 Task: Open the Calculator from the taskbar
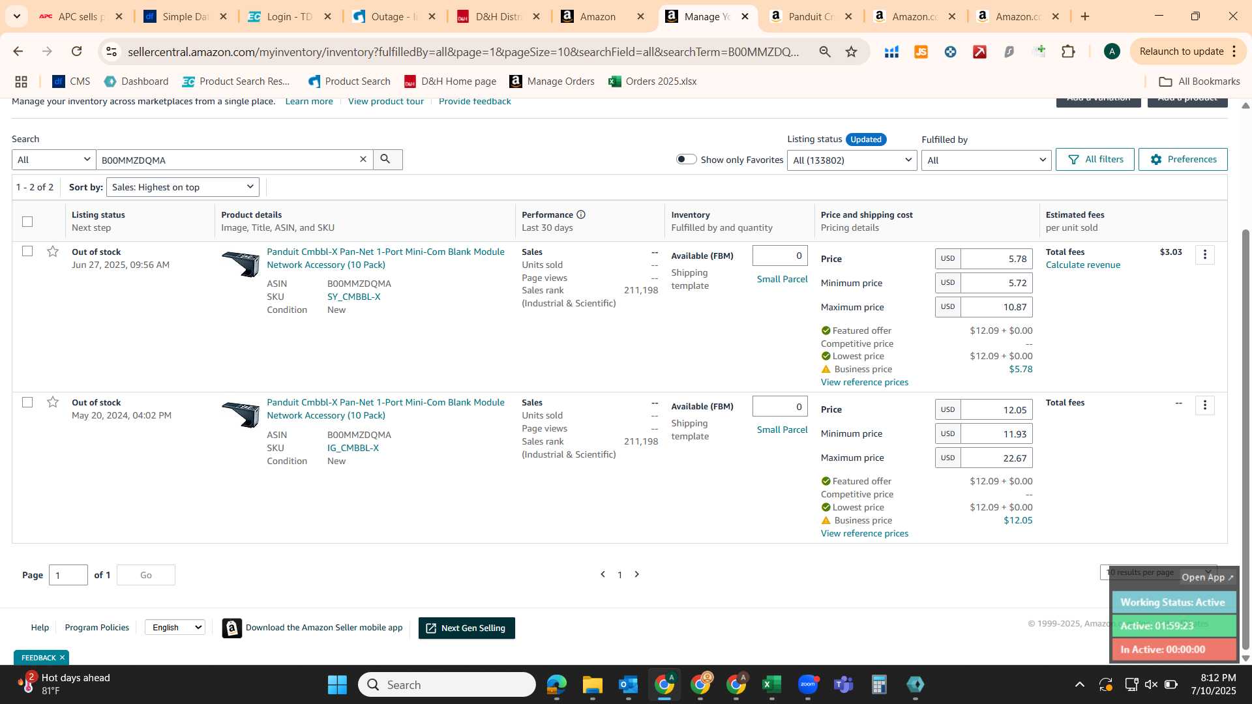(880, 684)
